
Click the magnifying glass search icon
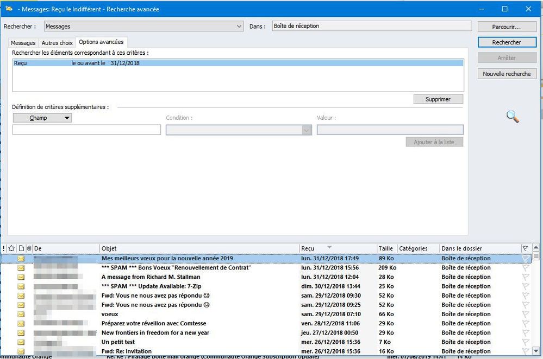pos(512,117)
